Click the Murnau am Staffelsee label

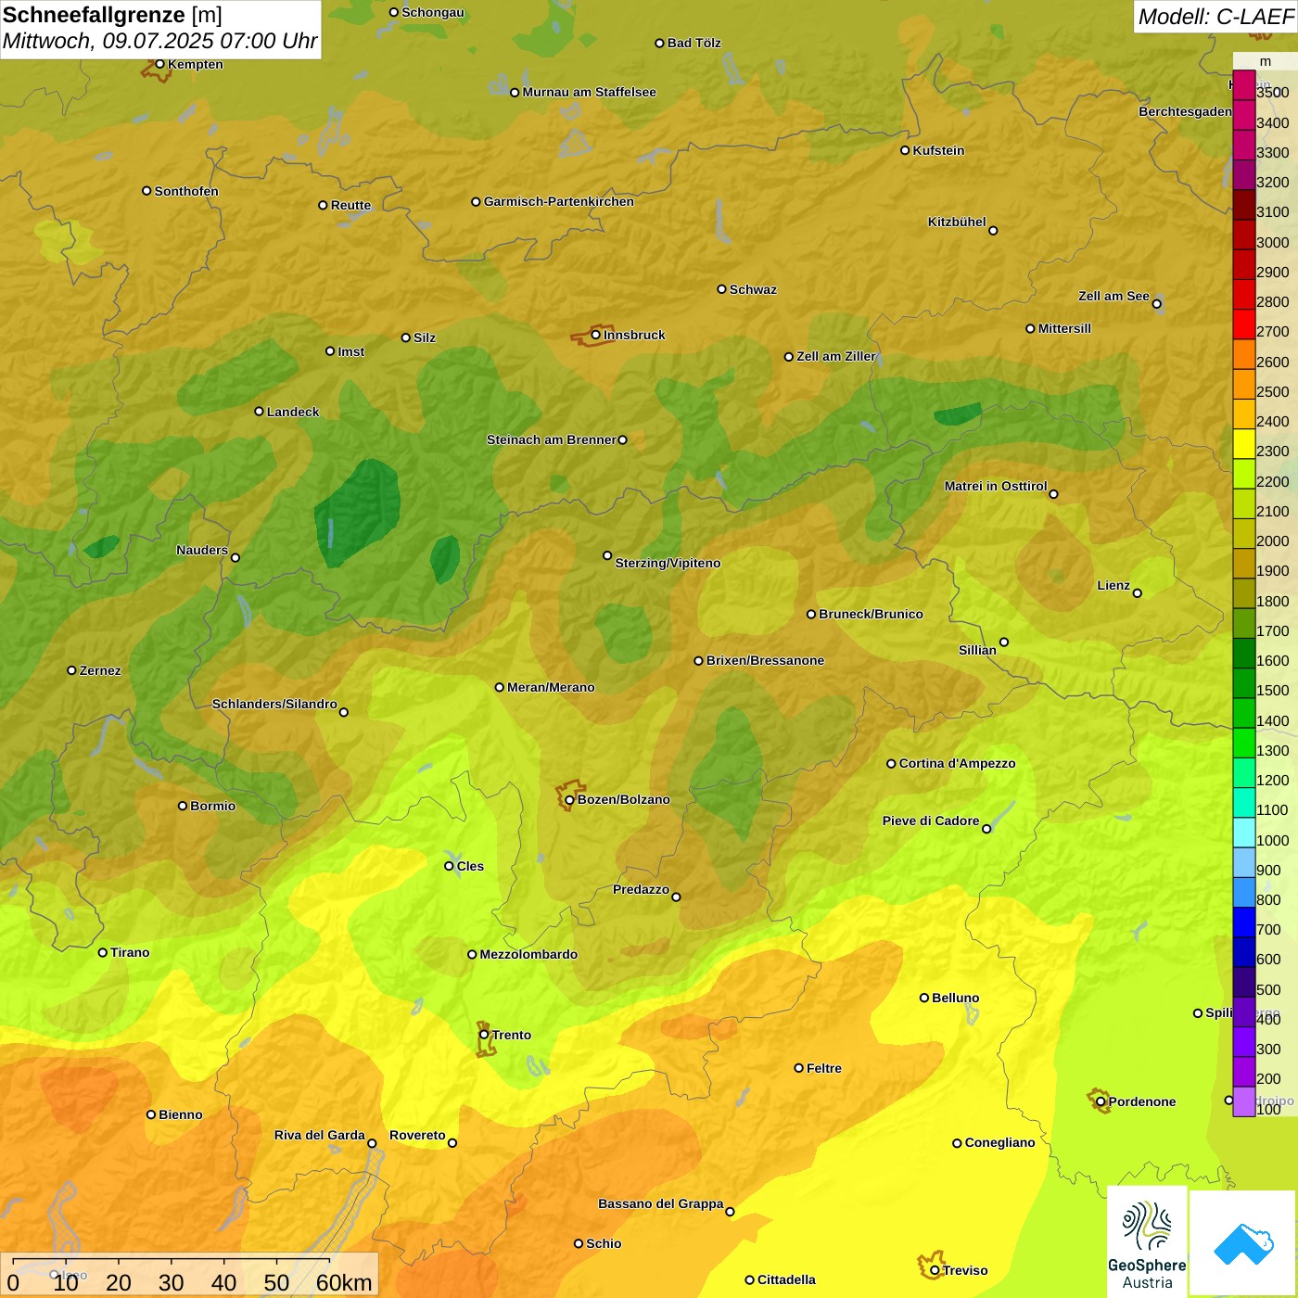589,92
